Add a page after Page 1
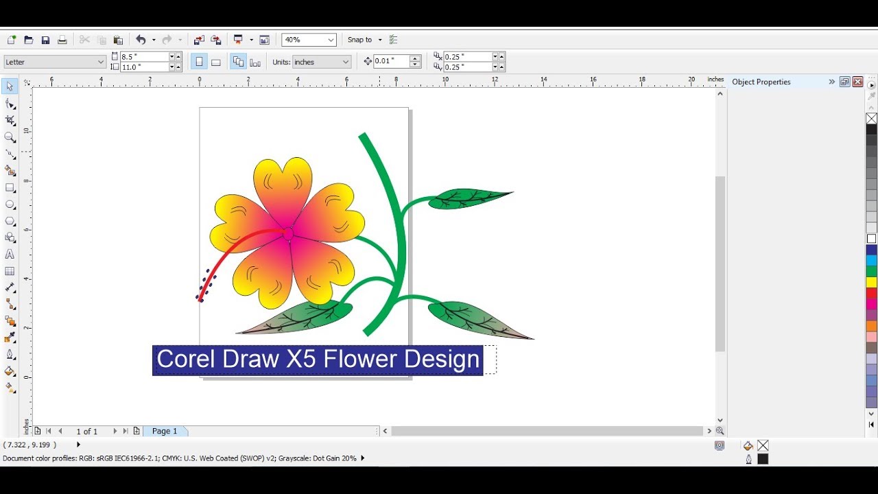 pos(137,431)
